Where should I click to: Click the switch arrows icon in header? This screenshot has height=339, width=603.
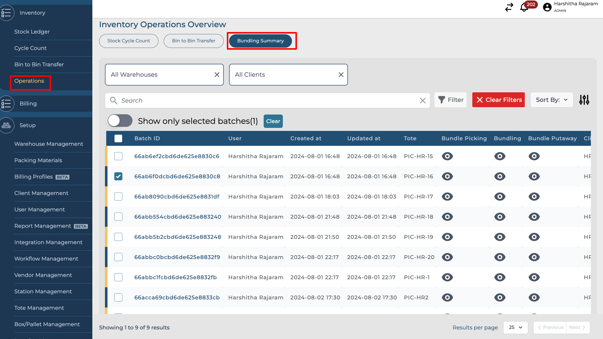509,7
